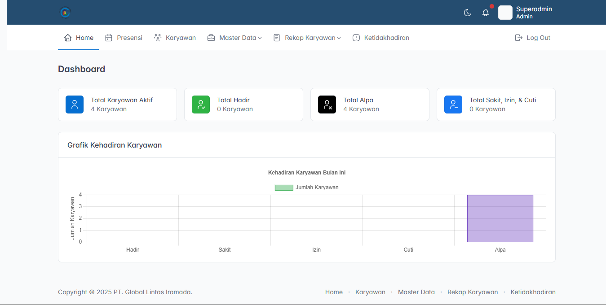The width and height of the screenshot is (606, 305).
Task: Click the "Total Alpa" card title
Action: pyautogui.click(x=358, y=100)
